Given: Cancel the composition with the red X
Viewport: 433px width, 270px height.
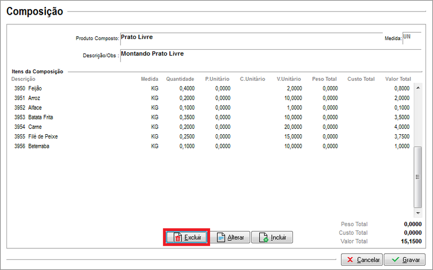Looking at the screenshot, I should [x=362, y=260].
